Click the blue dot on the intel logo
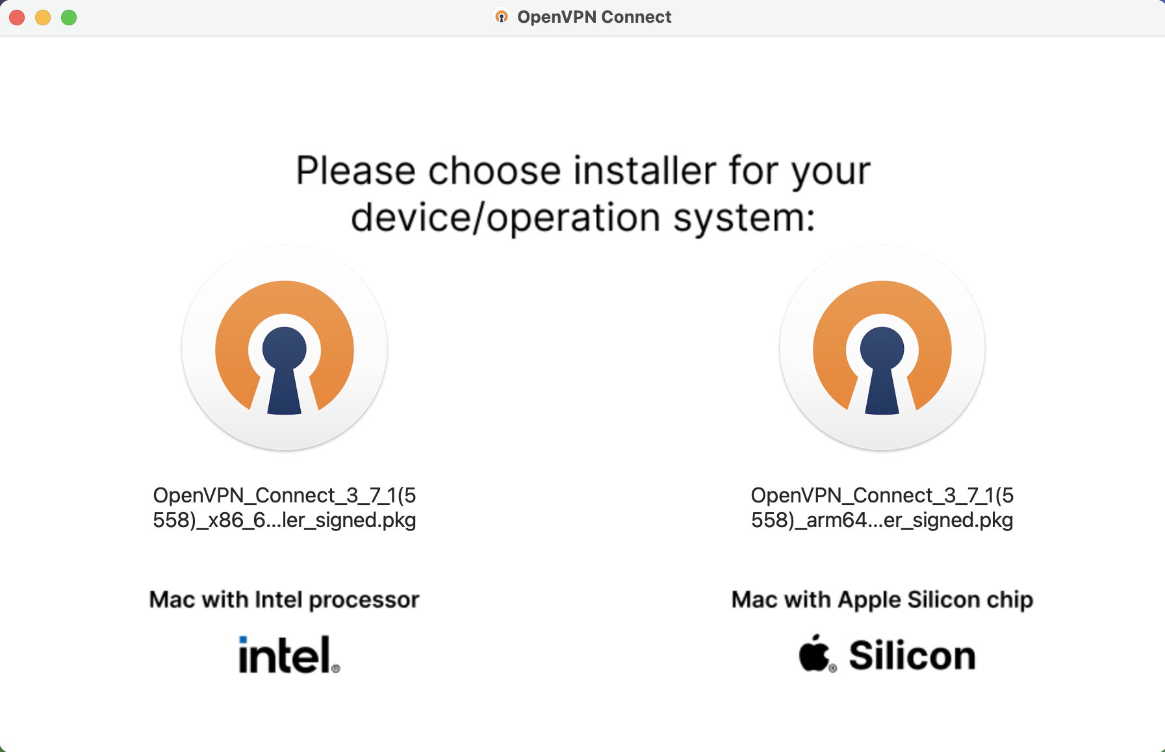This screenshot has width=1165, height=752. (x=244, y=640)
